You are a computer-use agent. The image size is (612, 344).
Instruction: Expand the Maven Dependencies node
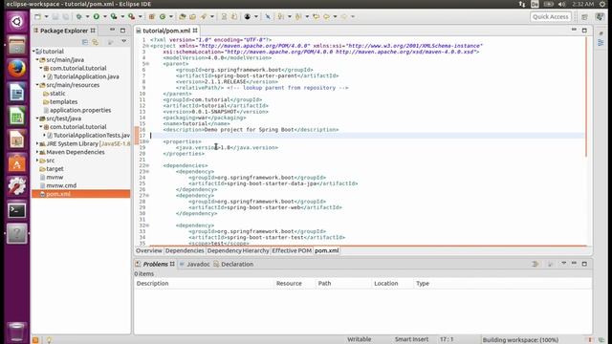(x=37, y=152)
